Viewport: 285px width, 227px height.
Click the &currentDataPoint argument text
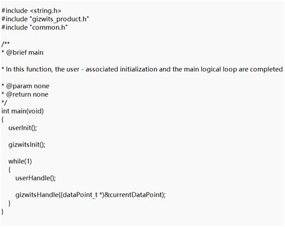click(x=133, y=195)
